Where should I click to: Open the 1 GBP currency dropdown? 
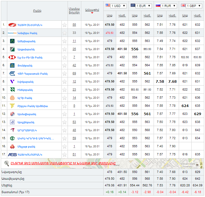194,6
